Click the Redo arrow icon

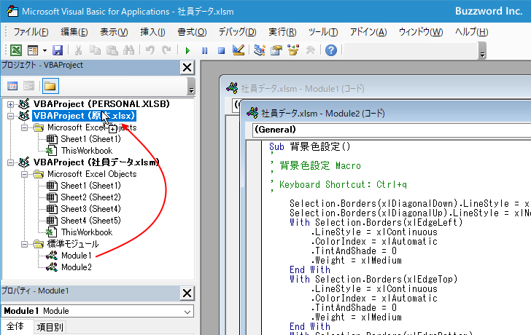click(x=166, y=50)
